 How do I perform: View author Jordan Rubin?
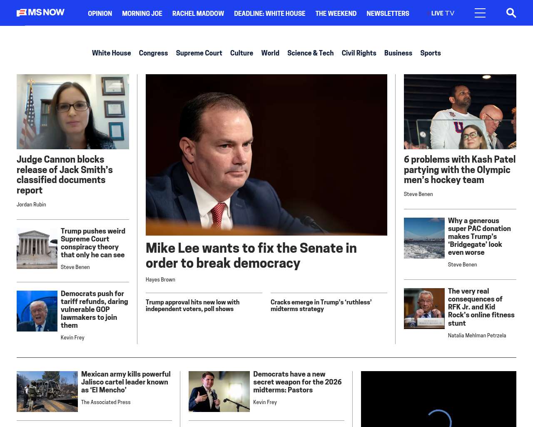(31, 204)
